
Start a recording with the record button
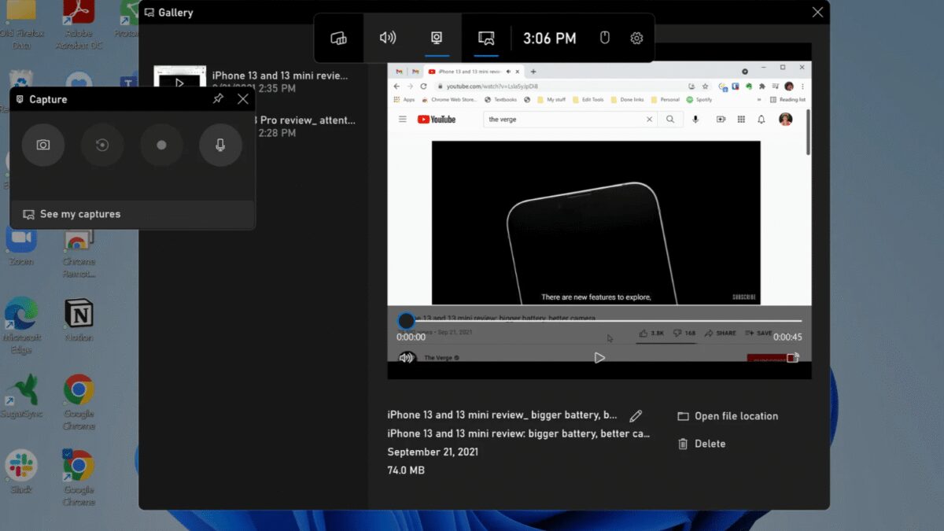pyautogui.click(x=161, y=146)
